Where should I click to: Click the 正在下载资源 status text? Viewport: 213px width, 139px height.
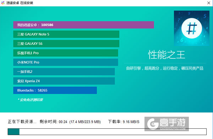22,122
